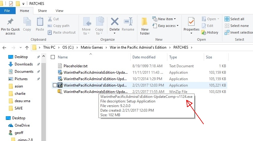Open the deau xma folder

click(19, 101)
